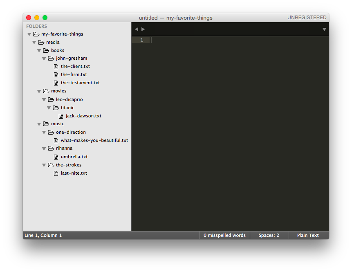Viewport: 352px width, 272px height.
Task: Go to previous tab with left arrow
Action: click(x=137, y=29)
